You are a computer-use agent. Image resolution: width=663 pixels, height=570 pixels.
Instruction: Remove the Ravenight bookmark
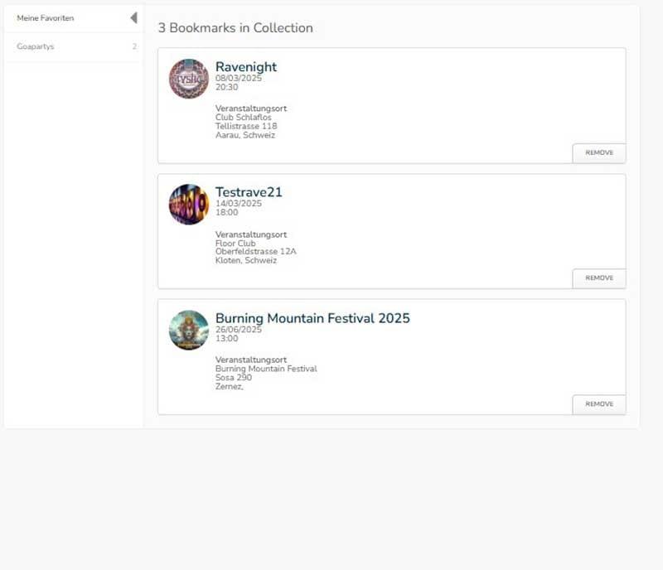pyautogui.click(x=599, y=153)
